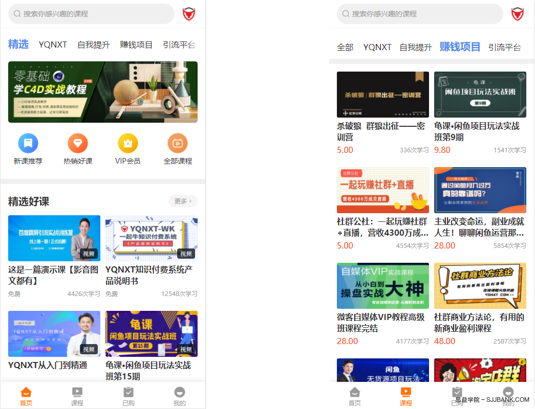Open the 自媒体VIP实战课程 thumbnail
The image size is (535, 409).
point(383,286)
